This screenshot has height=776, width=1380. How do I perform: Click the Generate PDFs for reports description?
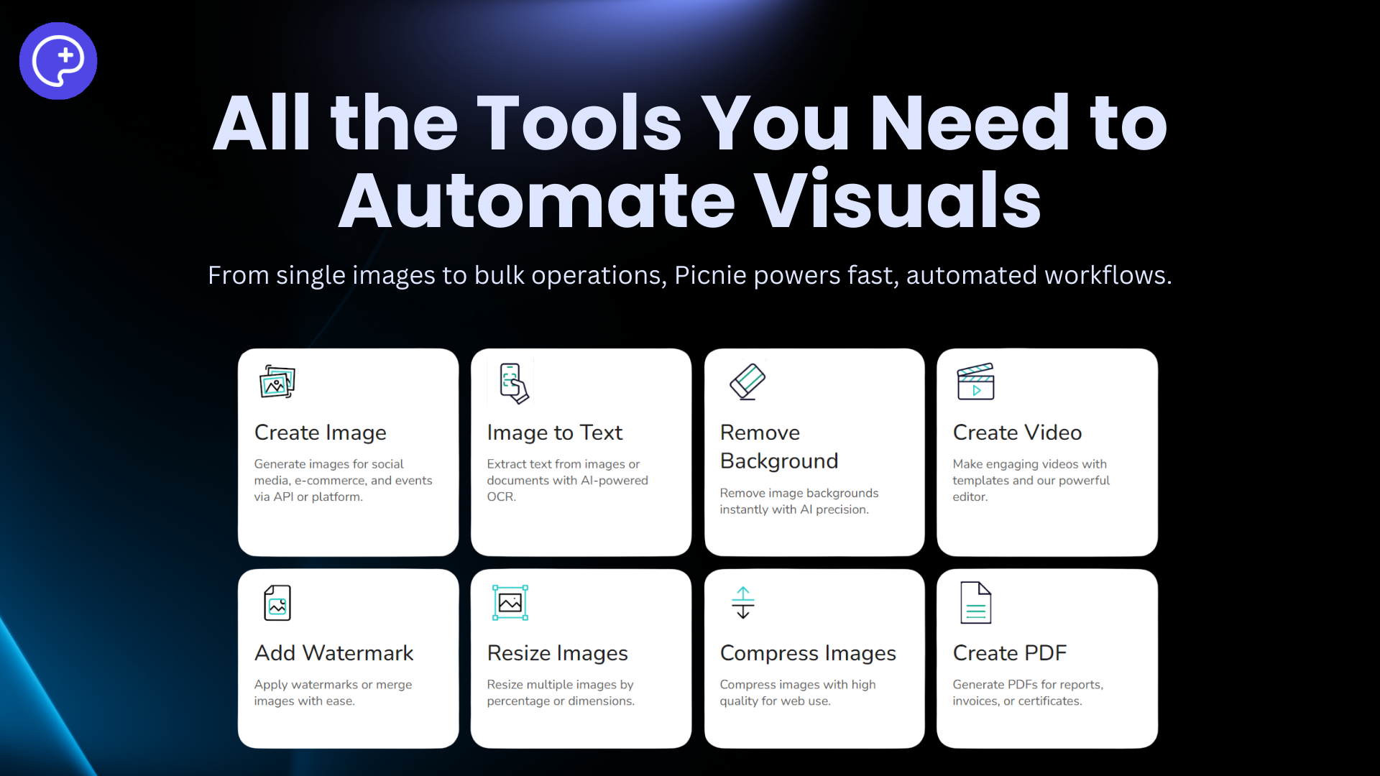click(x=1028, y=693)
